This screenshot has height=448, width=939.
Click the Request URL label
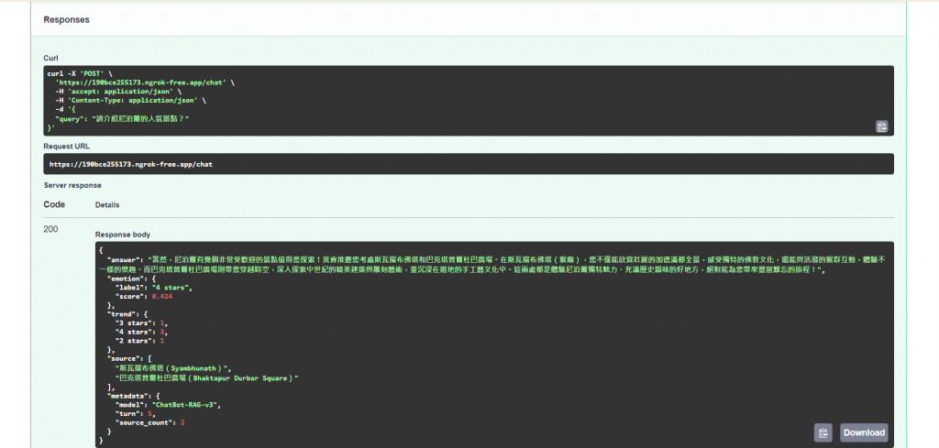(66, 146)
